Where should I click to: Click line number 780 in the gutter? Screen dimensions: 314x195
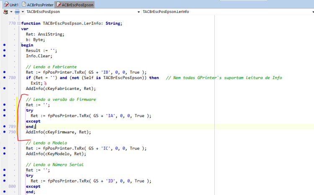click(12, 78)
